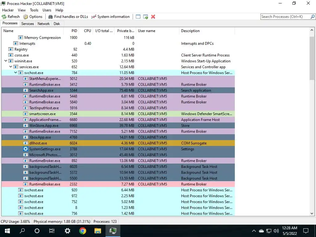Open Find handles or DLLs
This screenshot has width=316, height=237.
pos(68,17)
